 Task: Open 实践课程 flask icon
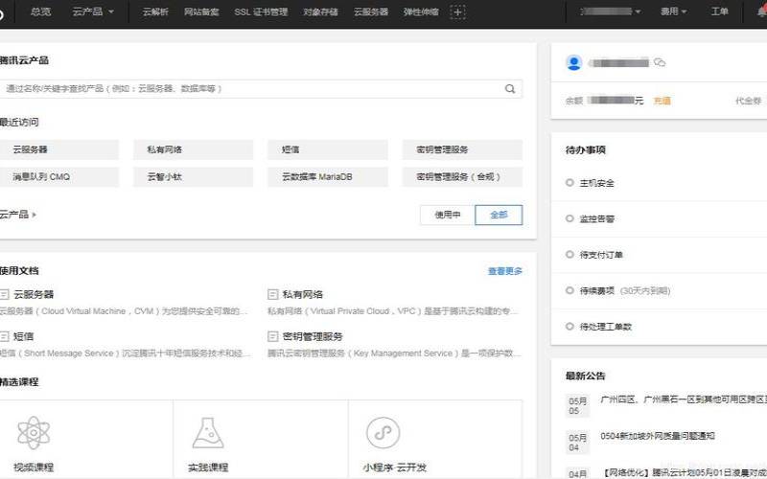pyautogui.click(x=208, y=433)
